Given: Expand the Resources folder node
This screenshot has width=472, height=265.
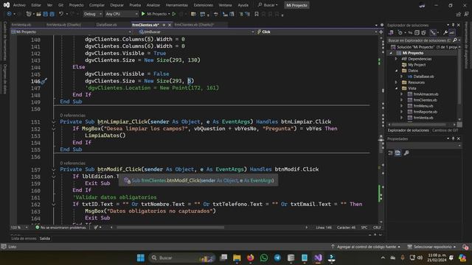Looking at the screenshot, I should point(397,82).
